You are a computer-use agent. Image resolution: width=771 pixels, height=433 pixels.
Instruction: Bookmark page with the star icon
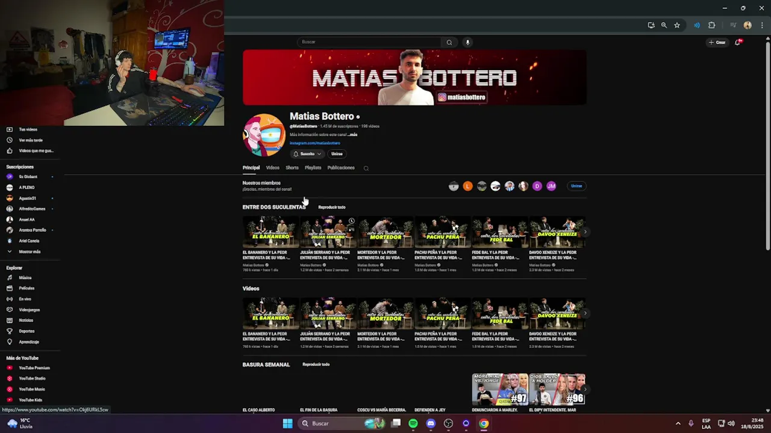(x=677, y=25)
